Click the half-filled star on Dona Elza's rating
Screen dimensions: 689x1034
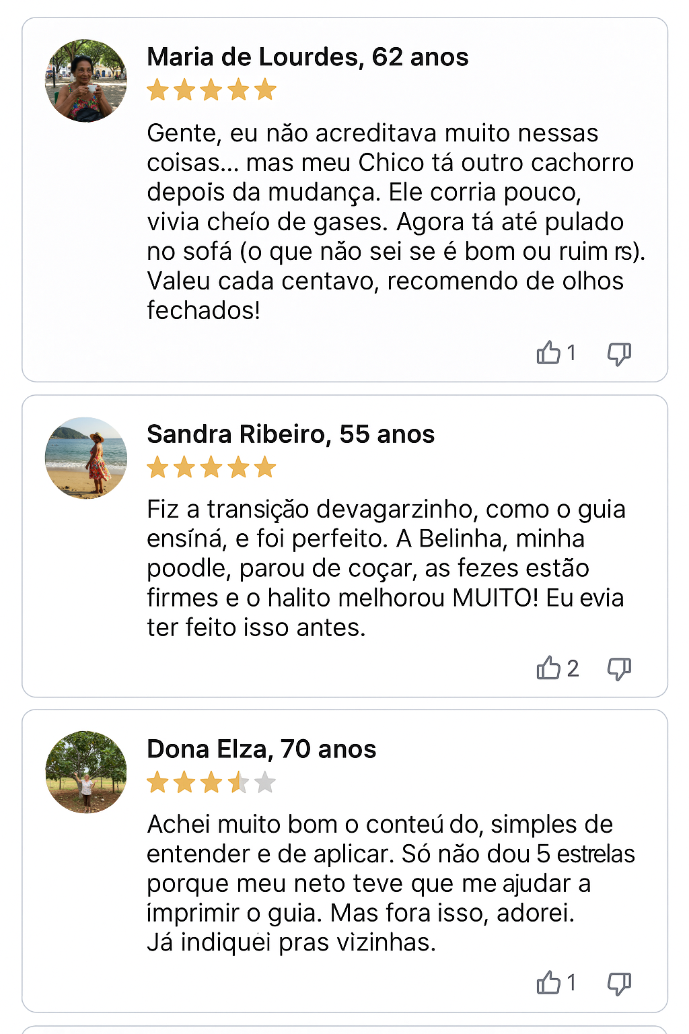click(x=238, y=782)
